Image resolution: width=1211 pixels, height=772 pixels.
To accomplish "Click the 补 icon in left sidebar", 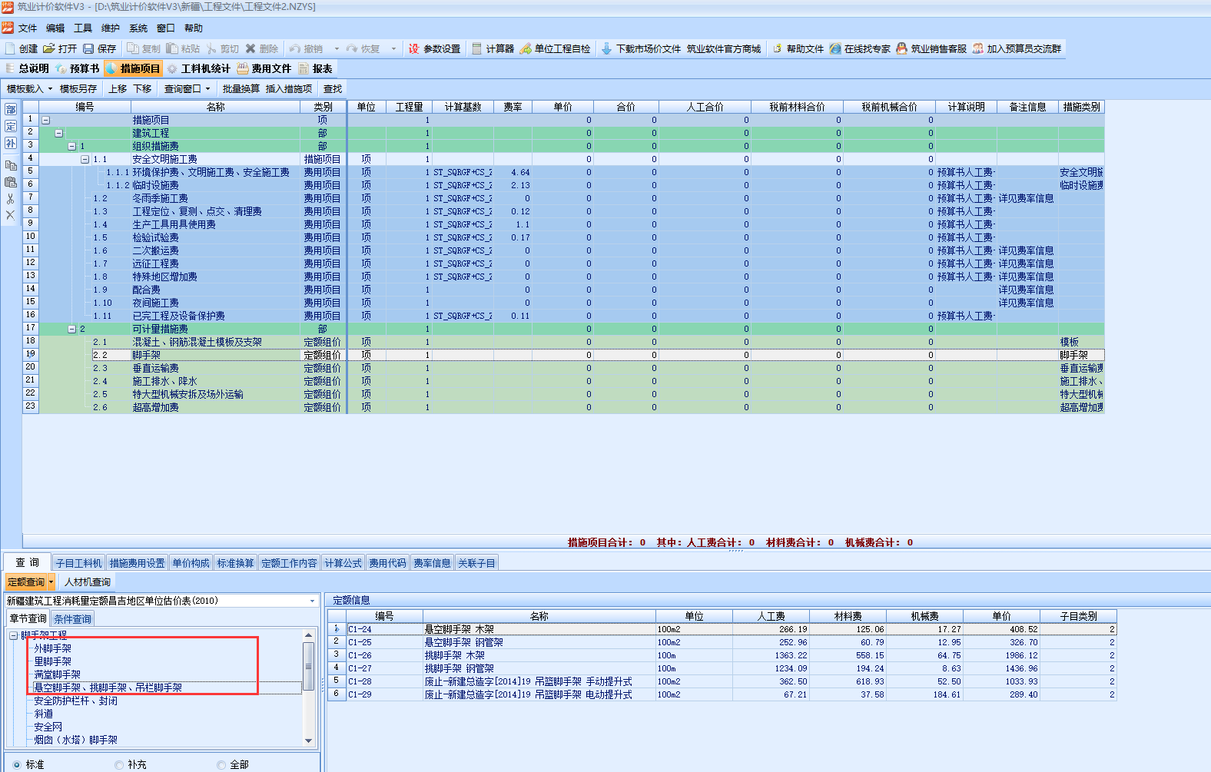I will click(x=11, y=143).
